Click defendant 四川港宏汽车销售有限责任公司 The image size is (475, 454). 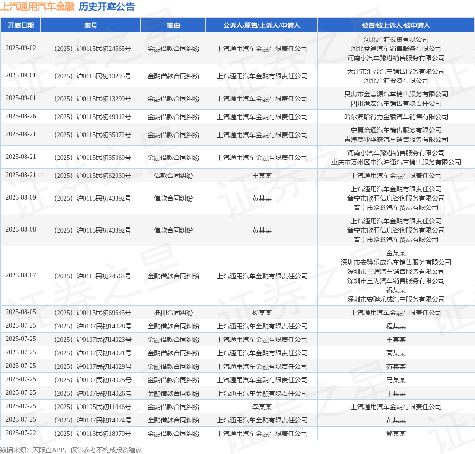(396, 103)
